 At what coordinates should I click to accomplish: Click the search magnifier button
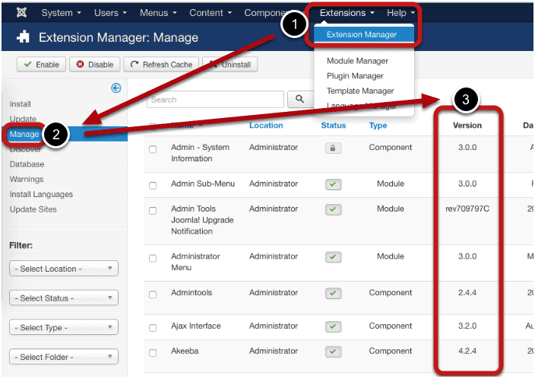click(299, 99)
